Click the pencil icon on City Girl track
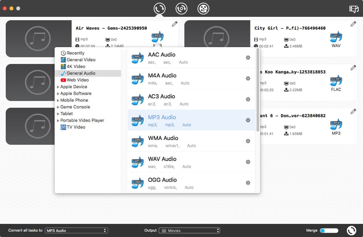This screenshot has width=363, height=237. coord(353,24)
